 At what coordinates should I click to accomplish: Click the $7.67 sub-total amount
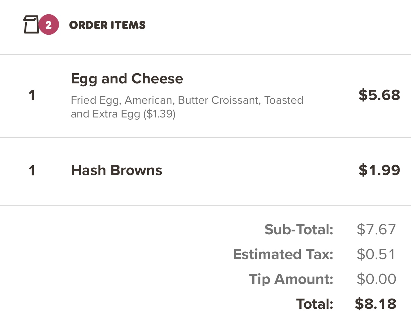click(376, 229)
